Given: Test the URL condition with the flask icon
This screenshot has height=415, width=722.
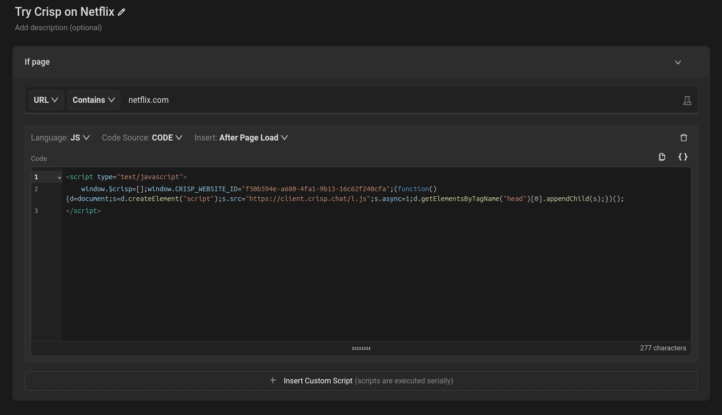Looking at the screenshot, I should pos(687,100).
